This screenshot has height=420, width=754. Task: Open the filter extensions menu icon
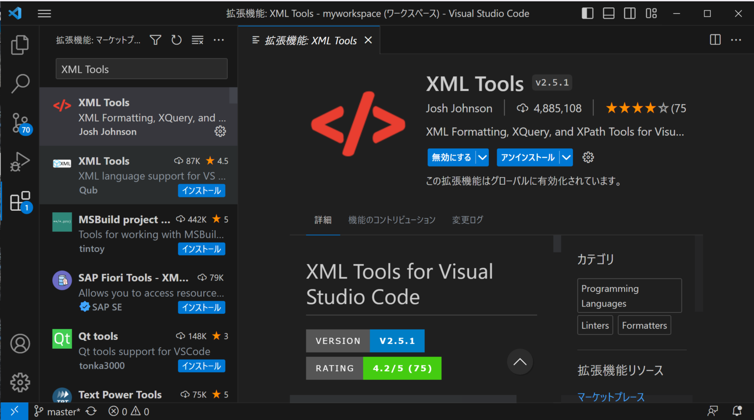pyautogui.click(x=155, y=40)
